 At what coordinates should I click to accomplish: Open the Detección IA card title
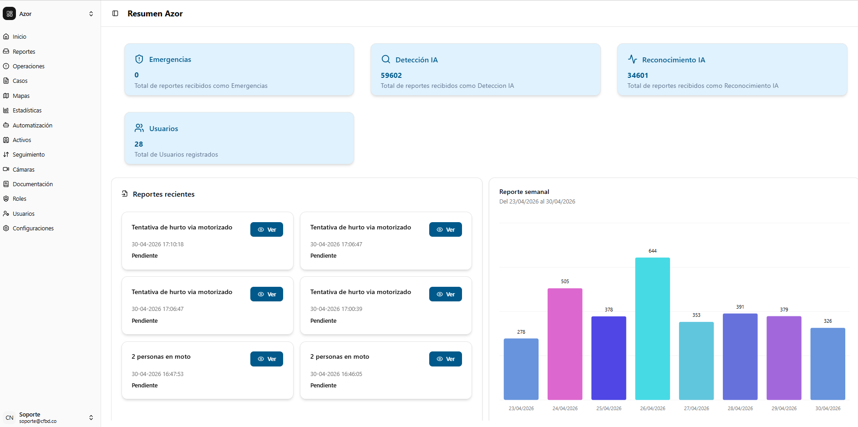pyautogui.click(x=416, y=60)
